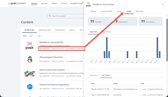Click the Visitor column header
The image size is (168, 97).
(x=115, y=84)
